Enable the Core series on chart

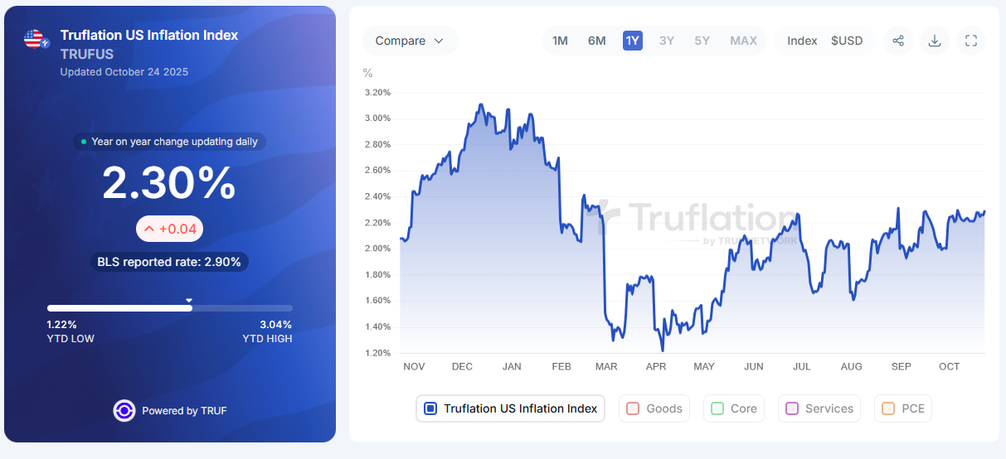tap(717, 408)
